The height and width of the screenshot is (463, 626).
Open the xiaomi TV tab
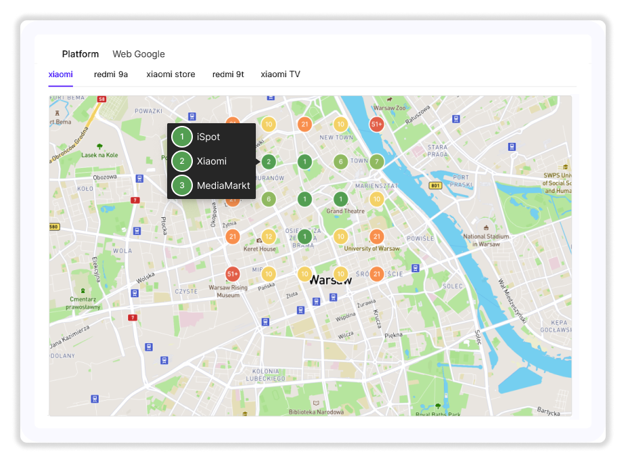point(280,74)
